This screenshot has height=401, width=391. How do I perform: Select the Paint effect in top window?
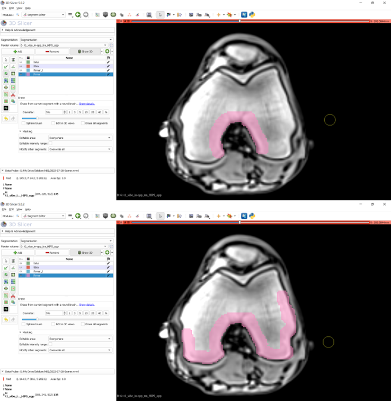(x=6, y=67)
